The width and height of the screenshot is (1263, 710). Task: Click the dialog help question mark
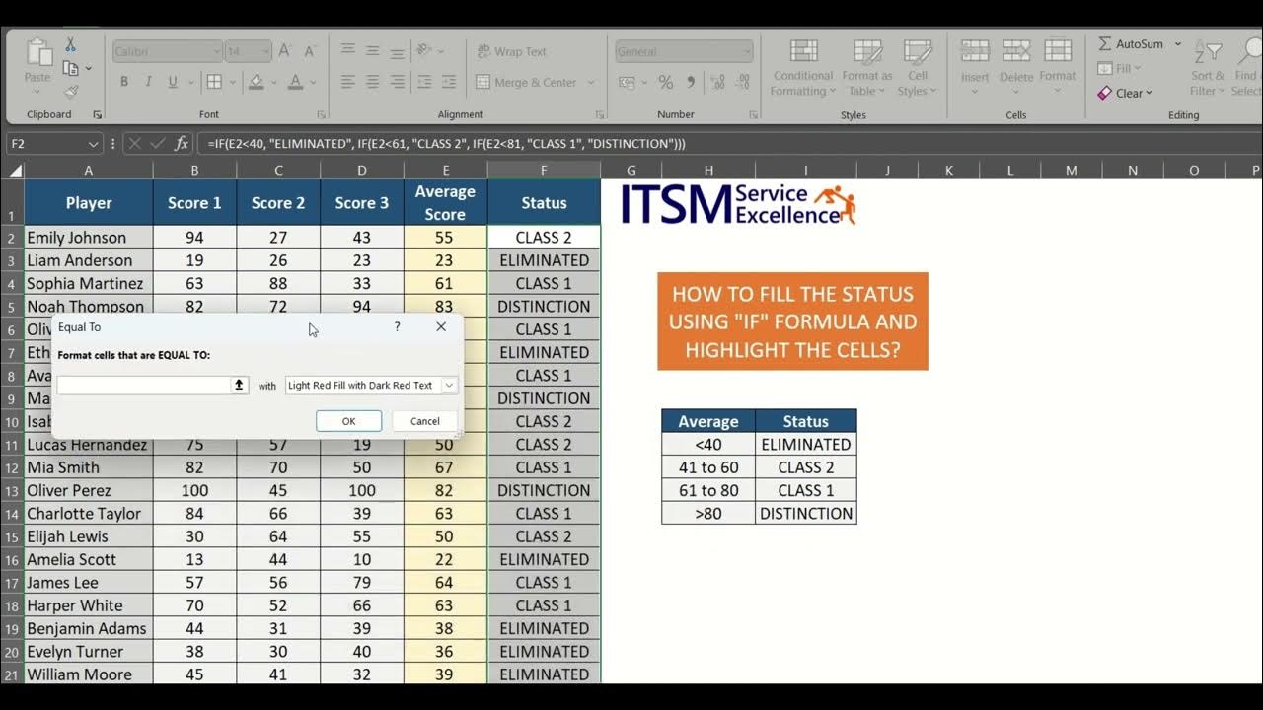pos(398,326)
